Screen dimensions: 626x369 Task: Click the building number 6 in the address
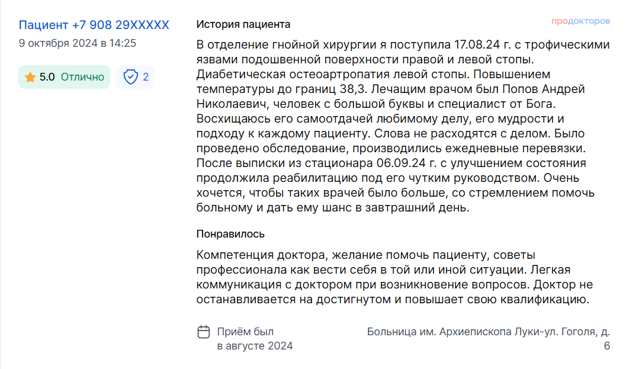[607, 346]
